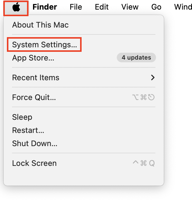Choose the Shut Down… option
The image size is (192, 209).
click(84, 143)
